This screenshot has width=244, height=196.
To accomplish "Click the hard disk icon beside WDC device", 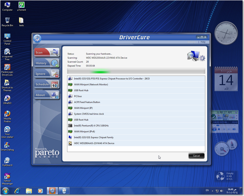I will (x=70, y=143).
